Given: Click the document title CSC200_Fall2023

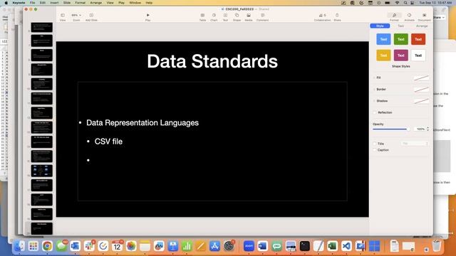Looking at the screenshot, I should point(239,9).
